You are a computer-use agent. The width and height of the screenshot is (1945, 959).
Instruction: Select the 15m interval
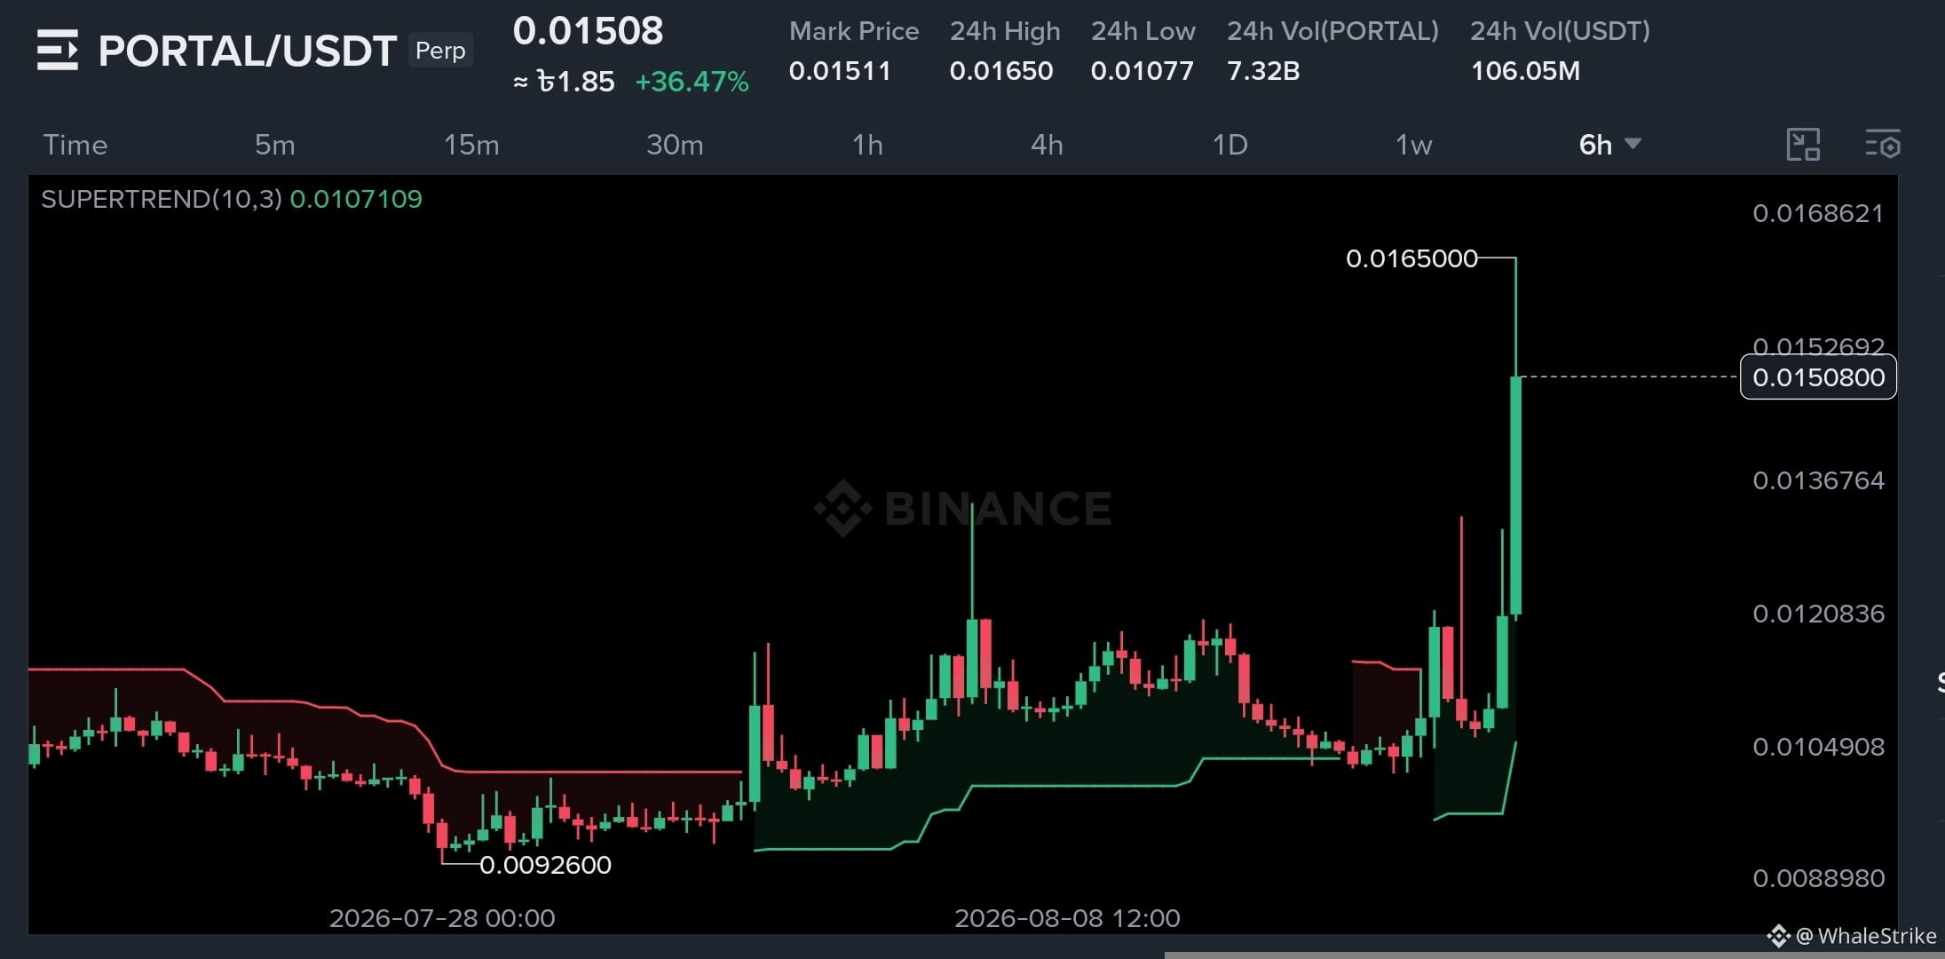[471, 145]
